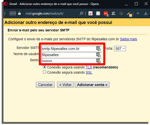The height and width of the screenshot is (125, 150).
Task: Open the SSL link
Action: tap(89, 72)
